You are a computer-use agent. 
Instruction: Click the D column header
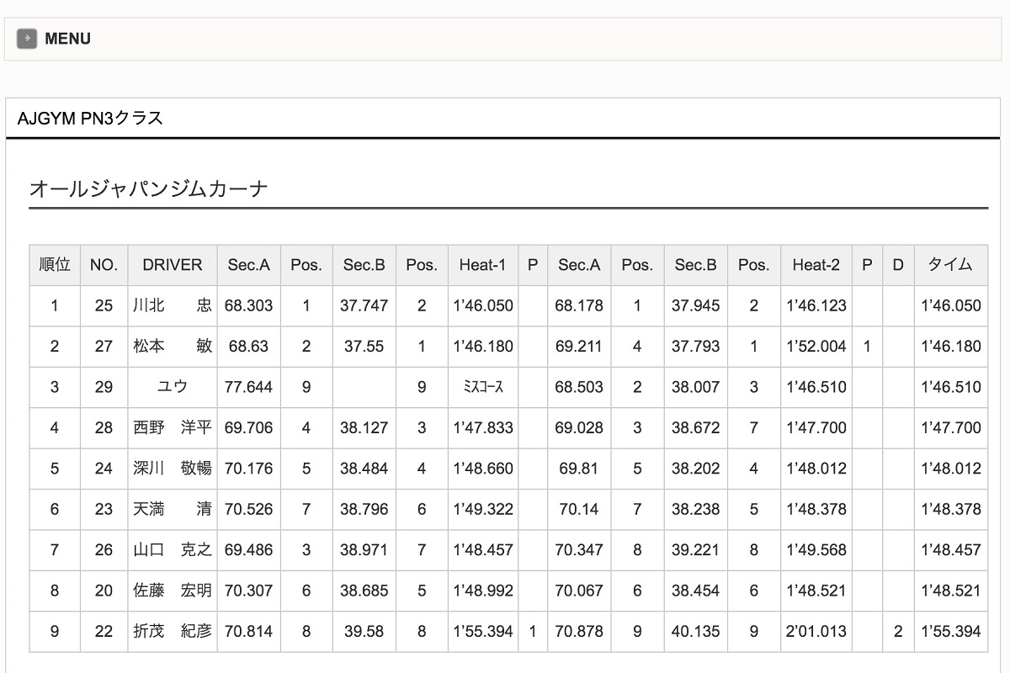coord(898,265)
